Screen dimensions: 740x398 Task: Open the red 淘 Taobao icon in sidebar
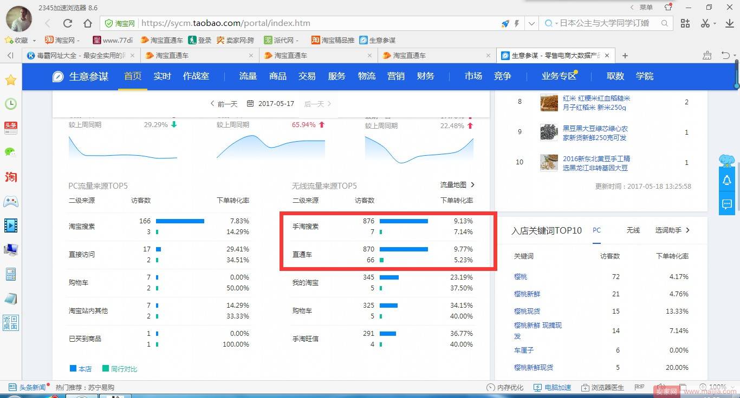[11, 177]
